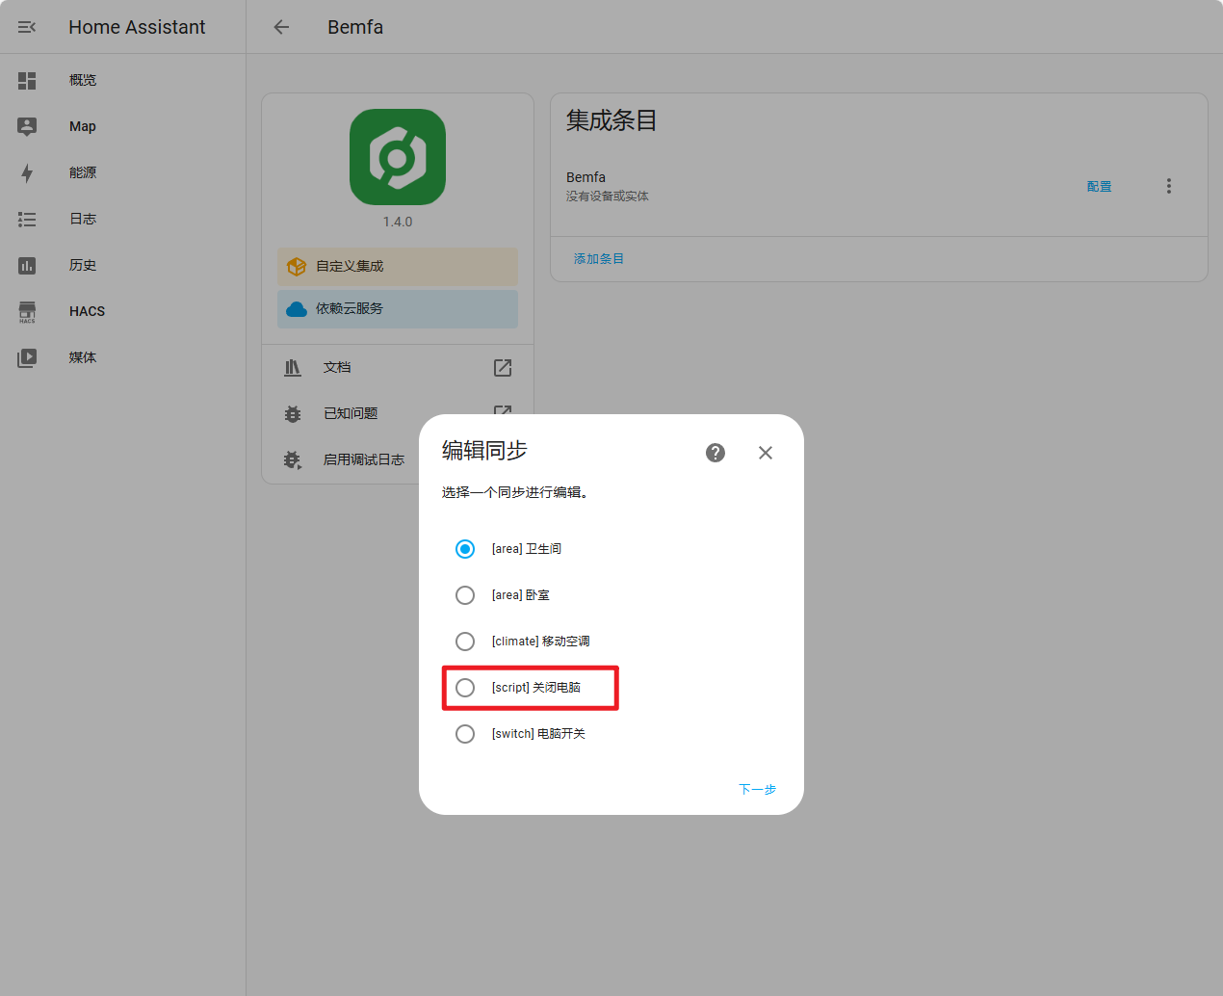
Task: Click the 依赖云服务 label banner
Action: pos(398,308)
